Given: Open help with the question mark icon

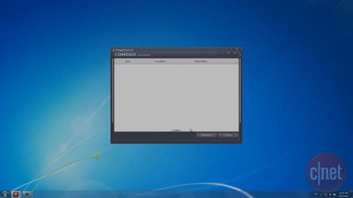Looking at the screenshot, I should pos(218,53).
